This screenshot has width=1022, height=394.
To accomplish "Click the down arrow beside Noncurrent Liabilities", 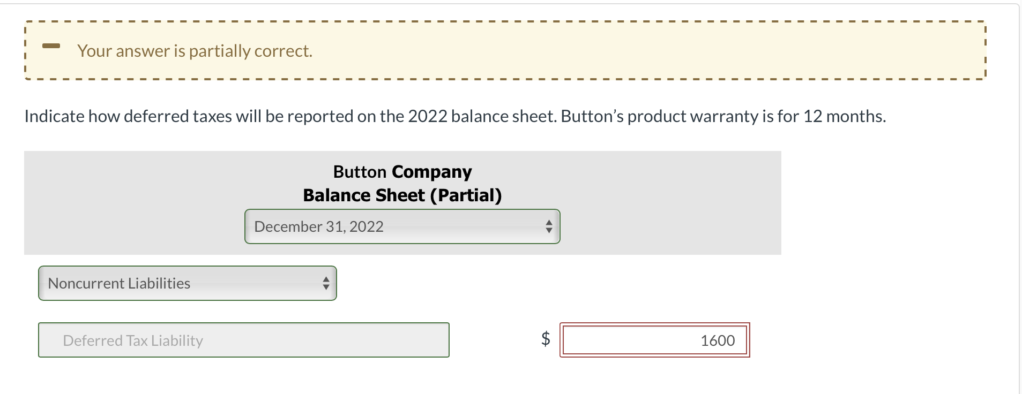I will (327, 288).
